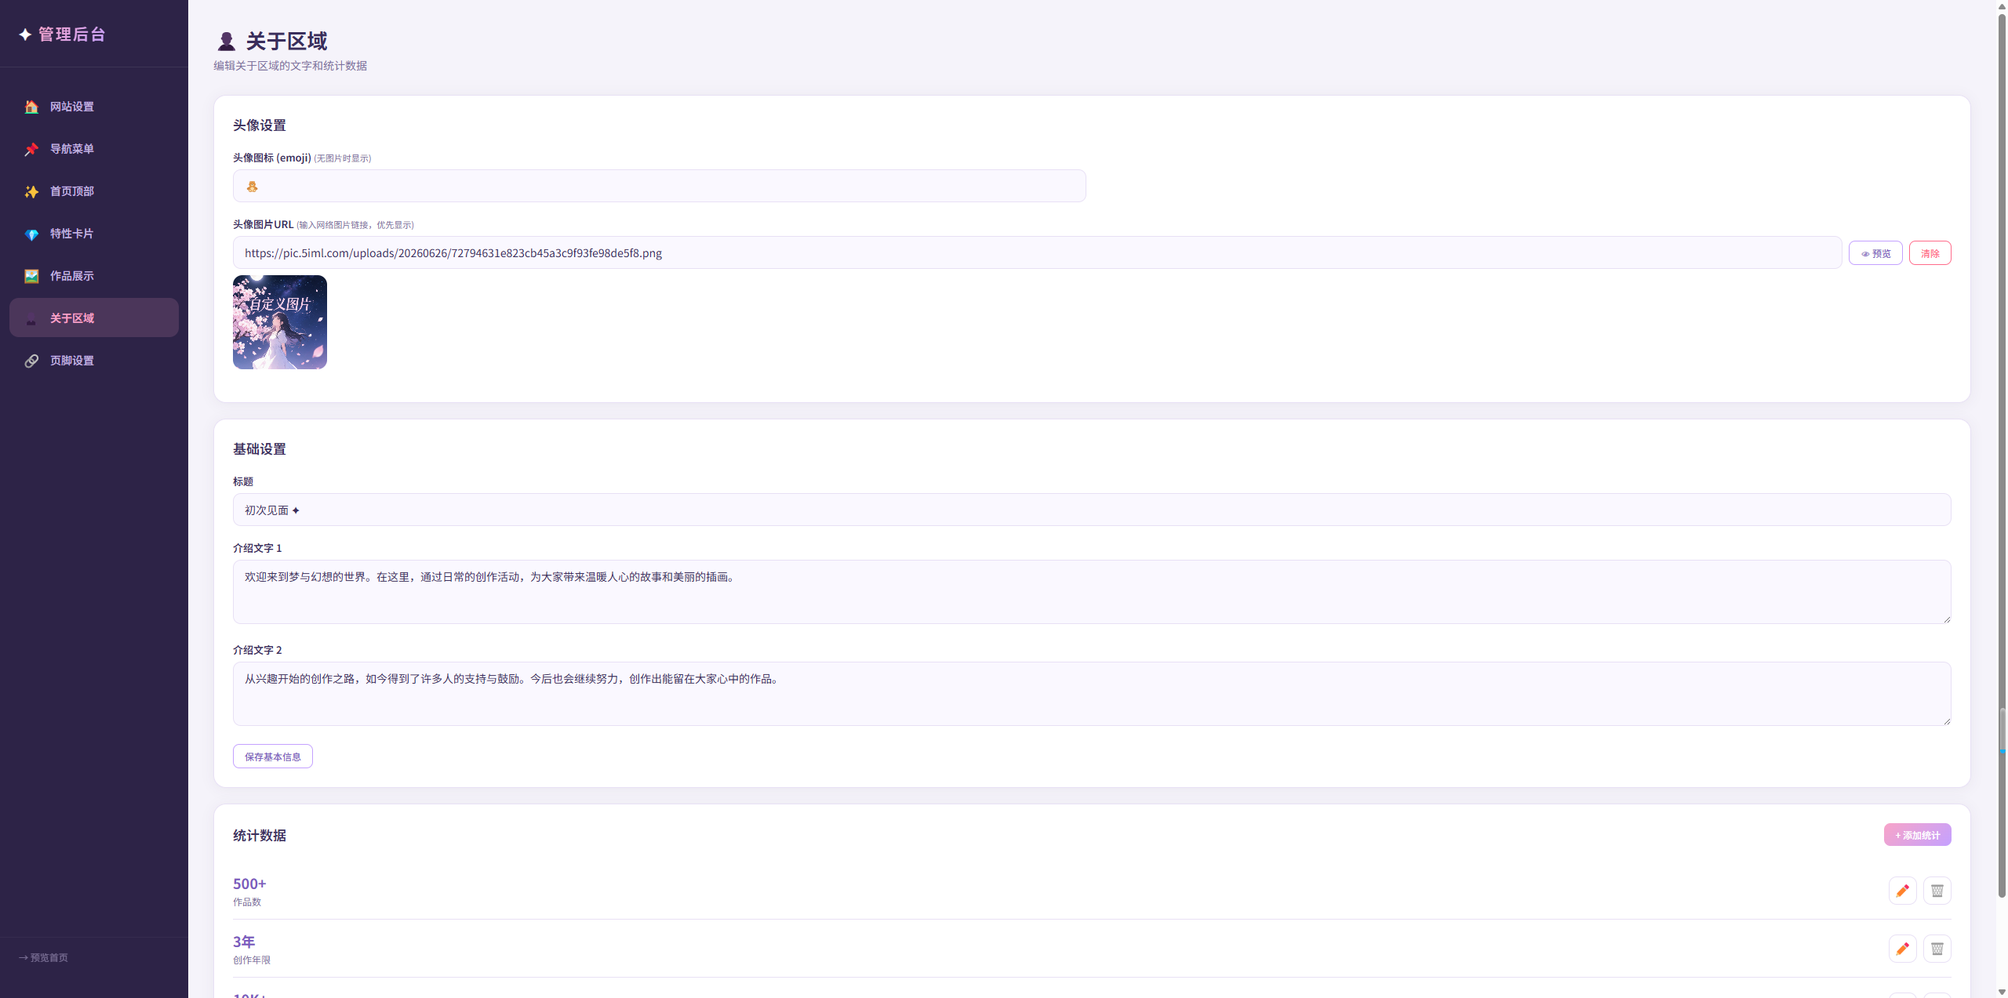Viewport: 2008px width, 998px height.
Task: Click the silhouette icon beside 关于区域 in the sidebar
Action: 31,318
